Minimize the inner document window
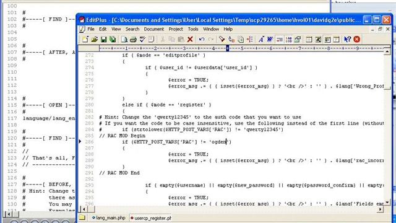 pos(372,29)
